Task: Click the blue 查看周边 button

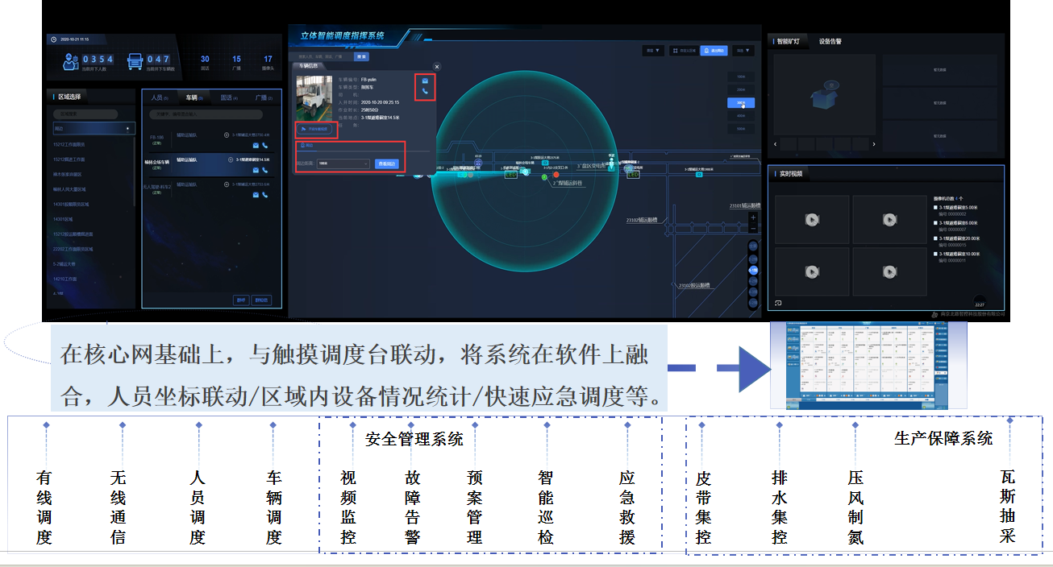Action: click(387, 163)
